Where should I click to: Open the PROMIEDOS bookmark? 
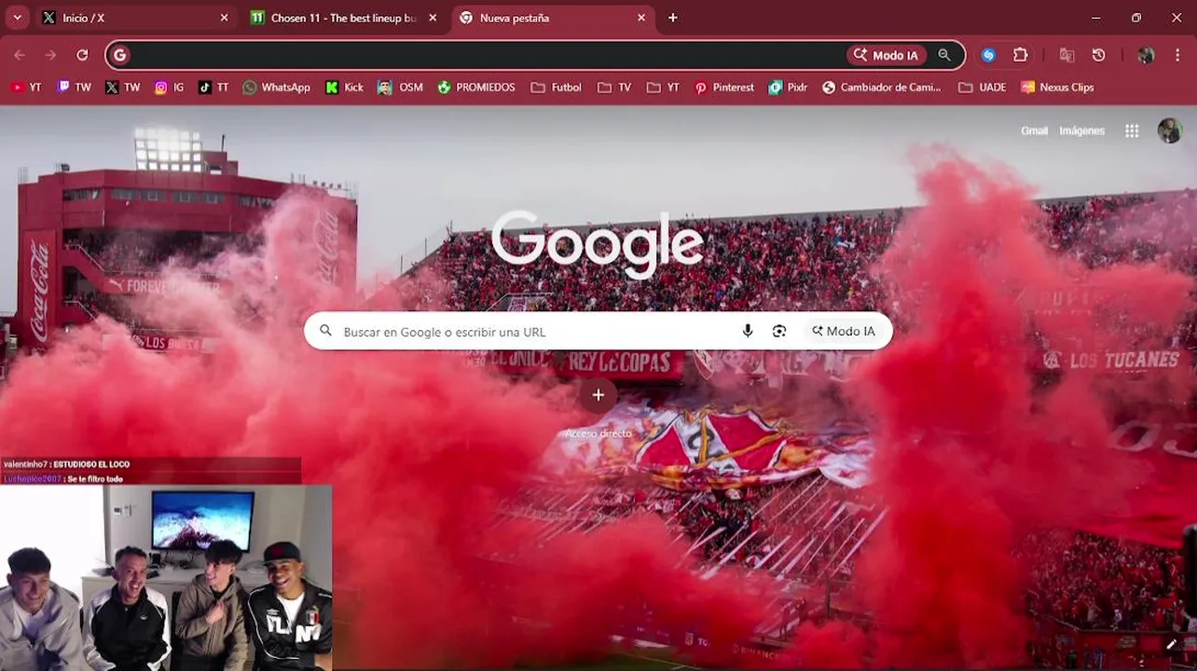click(476, 88)
